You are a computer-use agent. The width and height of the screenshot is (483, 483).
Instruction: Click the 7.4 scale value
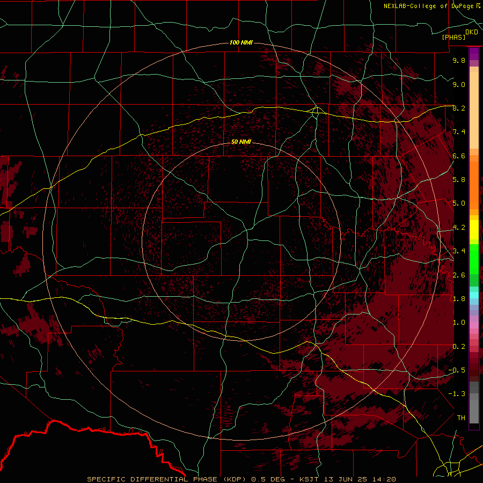tap(459, 132)
